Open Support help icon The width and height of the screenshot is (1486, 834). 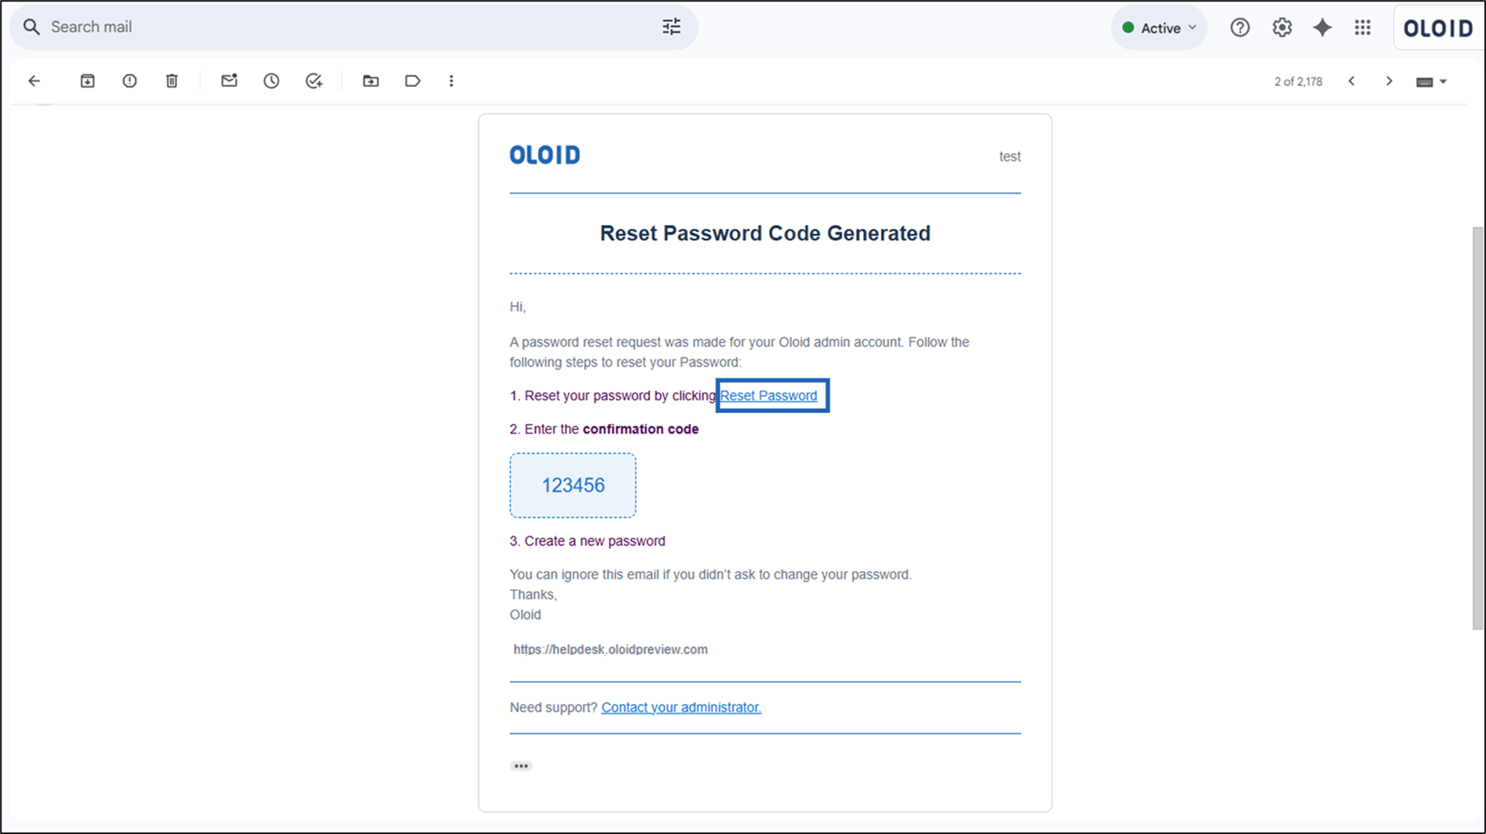click(x=1239, y=27)
